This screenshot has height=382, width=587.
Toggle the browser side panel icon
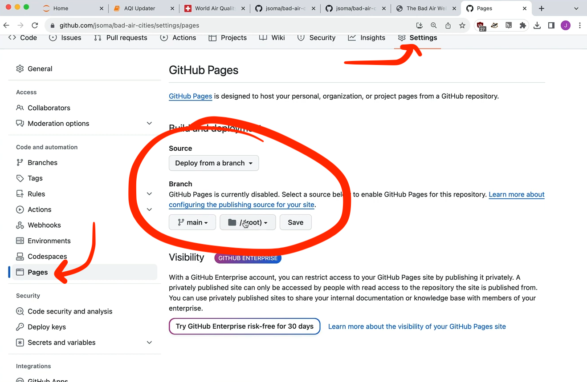click(x=551, y=25)
